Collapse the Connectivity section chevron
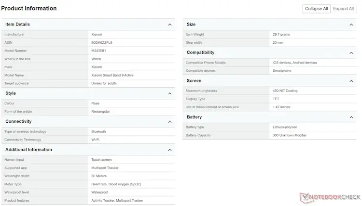362x206 pixels. point(170,122)
